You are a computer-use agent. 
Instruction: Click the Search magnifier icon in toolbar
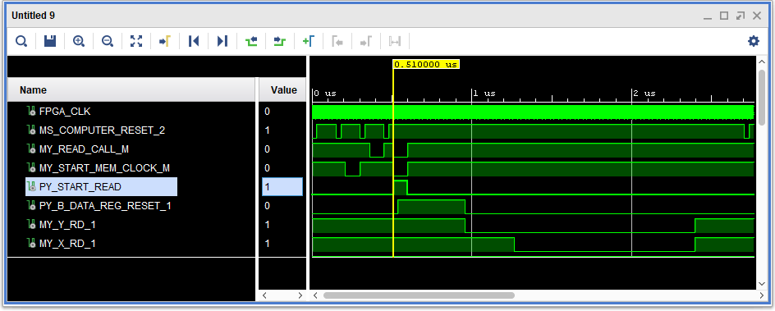pos(21,41)
